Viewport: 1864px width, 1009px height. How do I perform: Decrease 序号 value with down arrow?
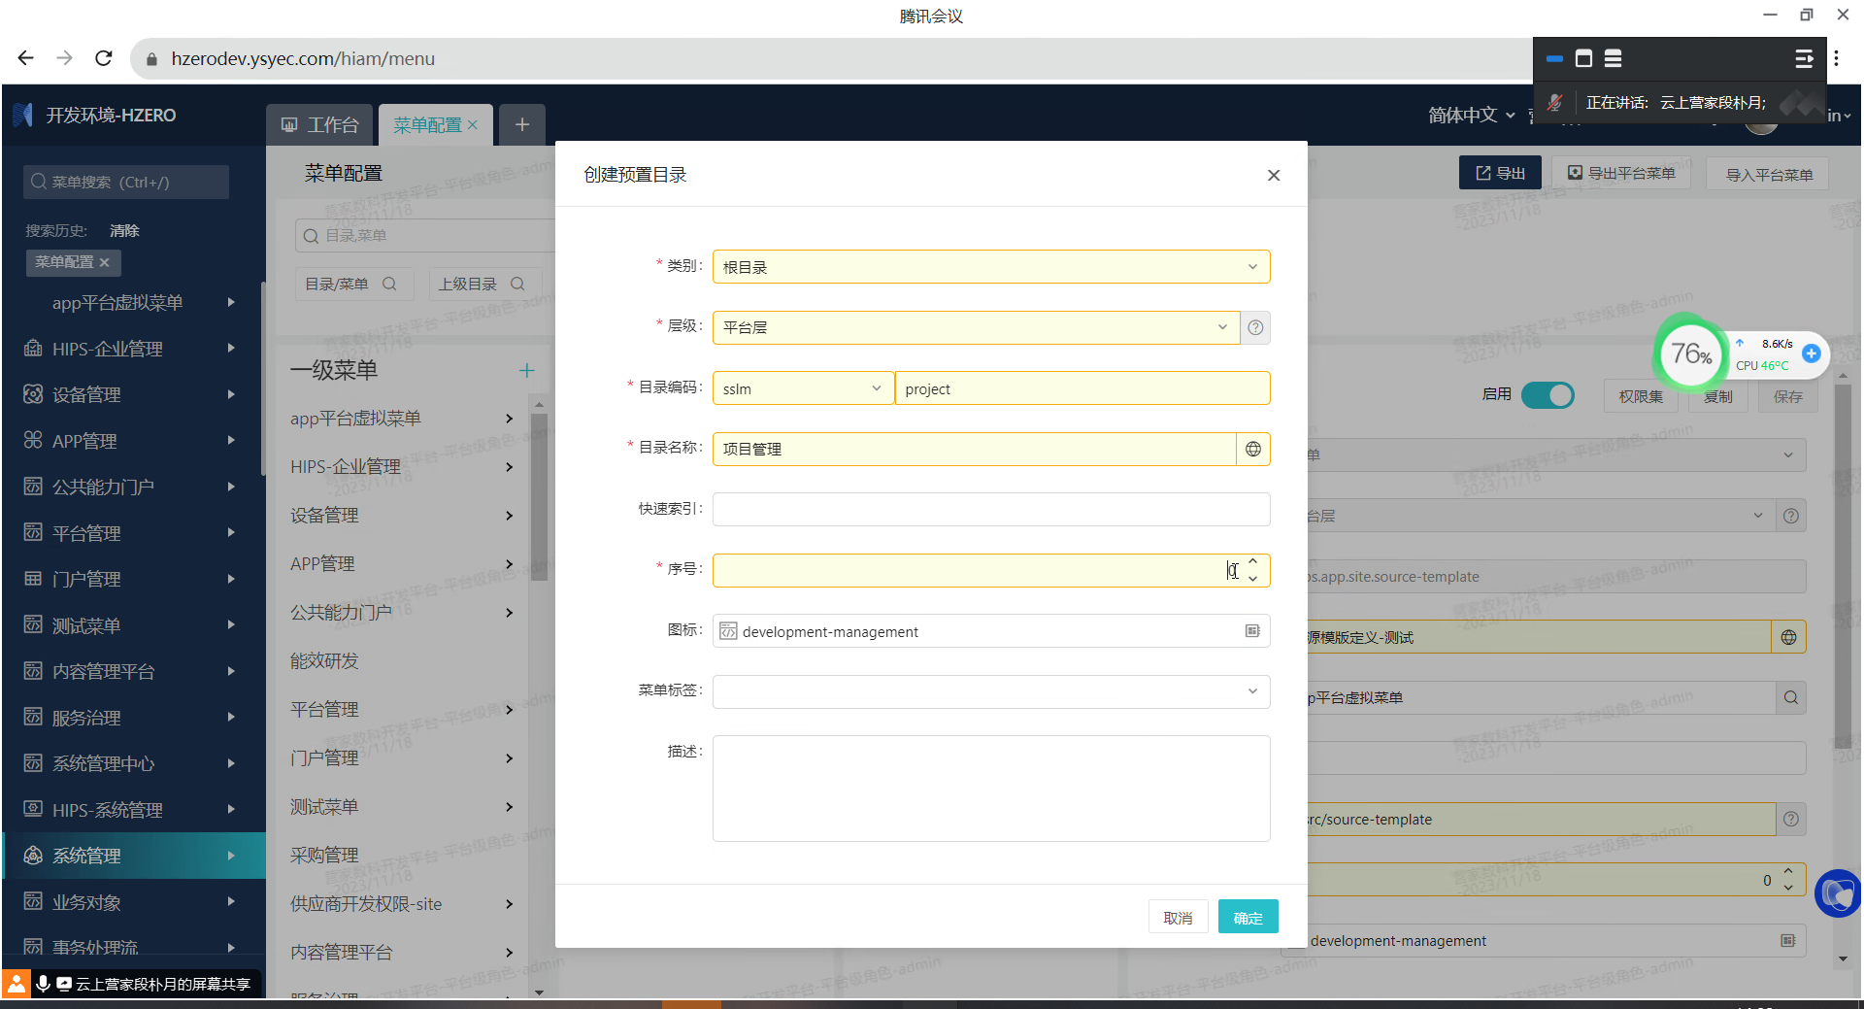pyautogui.click(x=1253, y=579)
